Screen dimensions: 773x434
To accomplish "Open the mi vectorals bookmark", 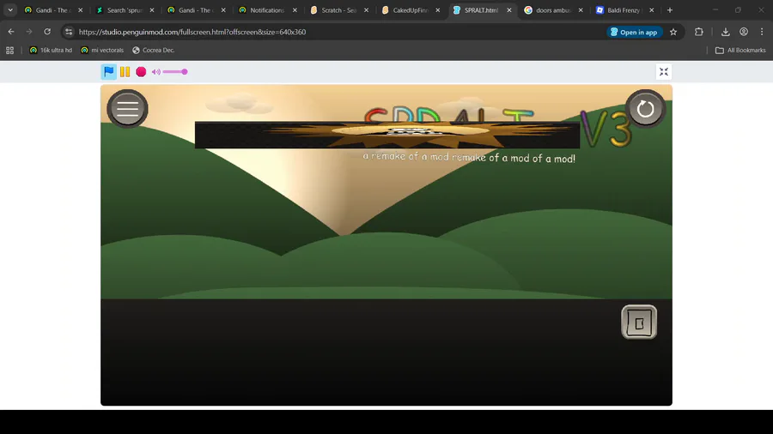I will pyautogui.click(x=102, y=51).
